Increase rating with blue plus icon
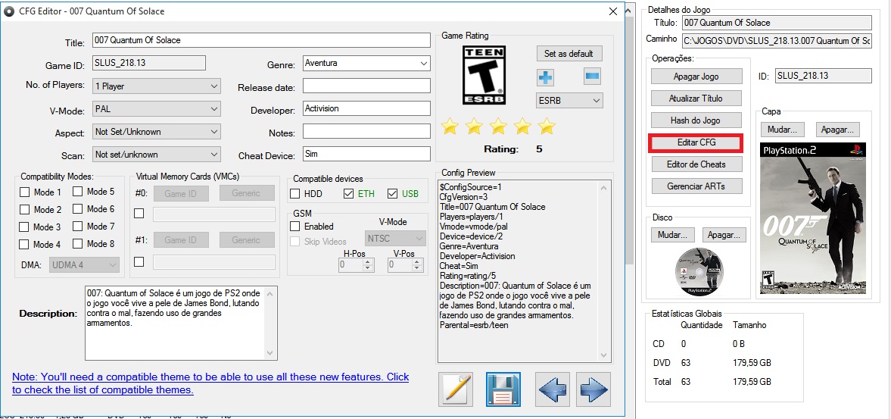Viewport: 891px width, 419px height. [545, 77]
